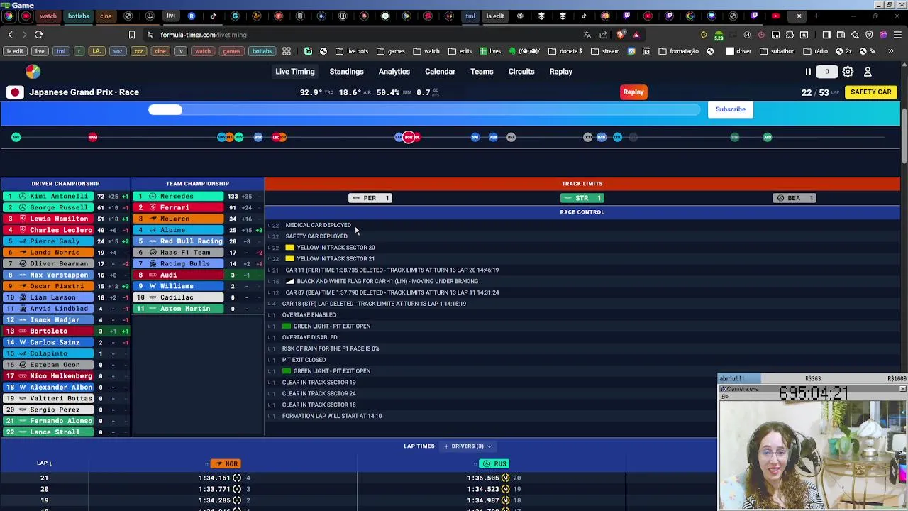Select Ferrari team row

coord(198,208)
